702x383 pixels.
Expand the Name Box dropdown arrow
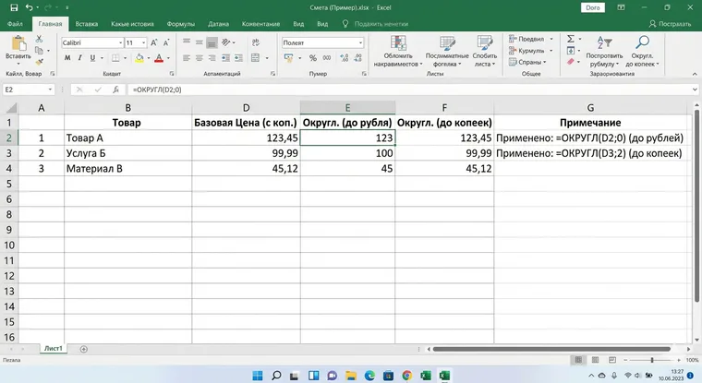pos(50,90)
